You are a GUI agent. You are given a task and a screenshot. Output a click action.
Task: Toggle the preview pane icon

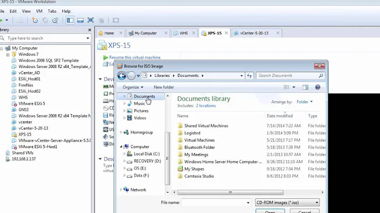pyautogui.click(x=306, y=87)
